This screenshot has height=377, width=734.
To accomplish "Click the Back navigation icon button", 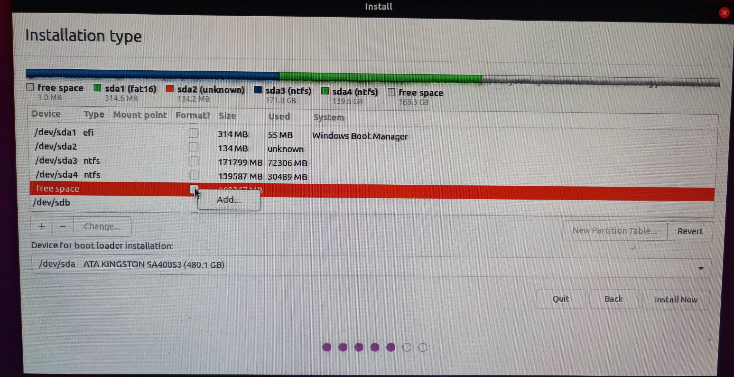I will click(614, 299).
